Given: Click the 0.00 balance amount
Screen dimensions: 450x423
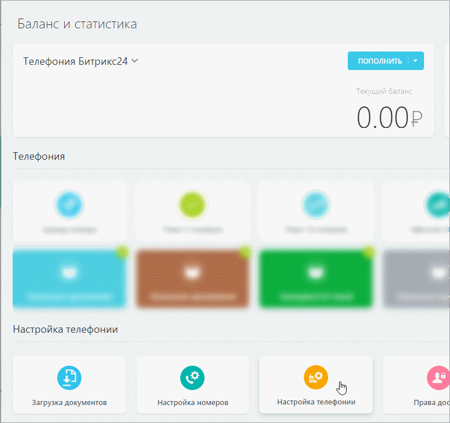Looking at the screenshot, I should 382,117.
